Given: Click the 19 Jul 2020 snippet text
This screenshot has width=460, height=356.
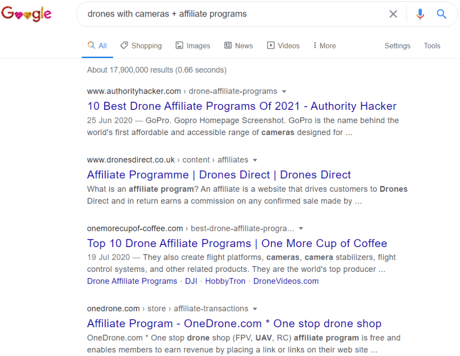Looking at the screenshot, I should (x=241, y=263).
